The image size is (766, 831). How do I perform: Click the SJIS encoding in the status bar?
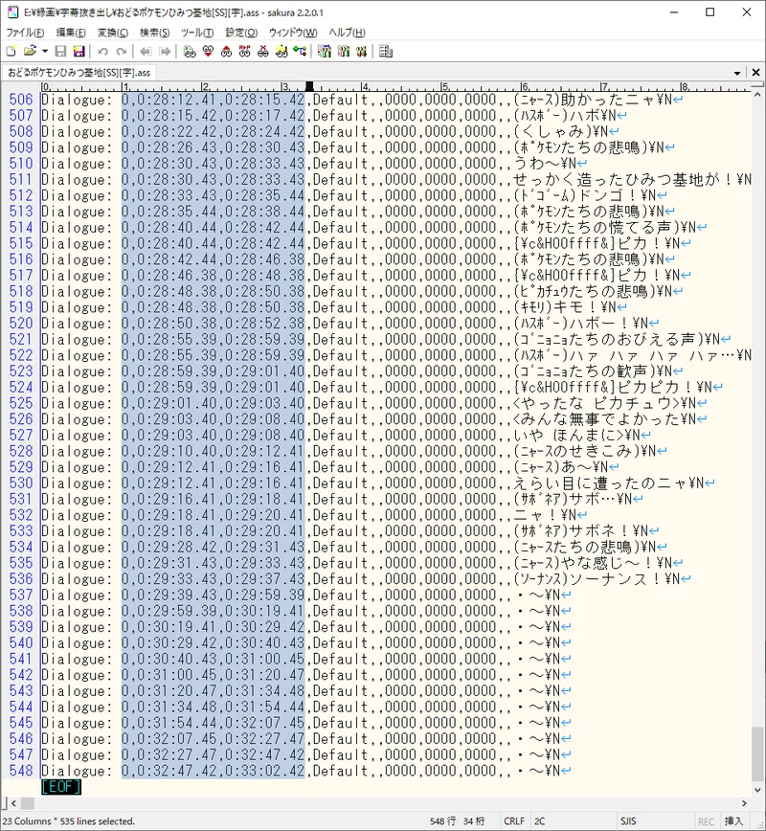(x=628, y=820)
